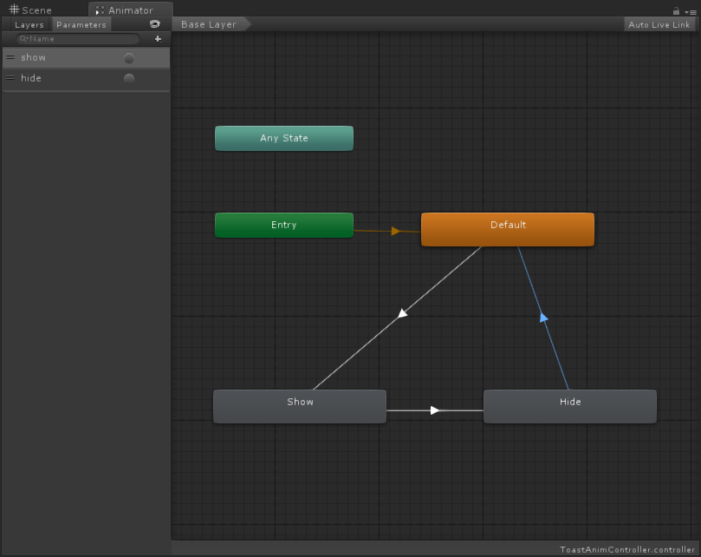Open the window options menu icon
This screenshot has height=557, width=701.
(x=691, y=12)
